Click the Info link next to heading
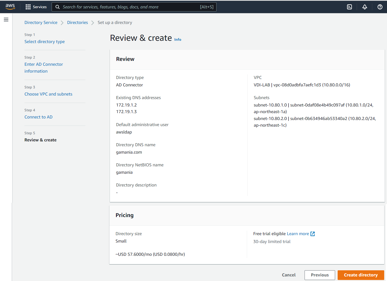Viewport: 387px width, 281px height. (178, 39)
